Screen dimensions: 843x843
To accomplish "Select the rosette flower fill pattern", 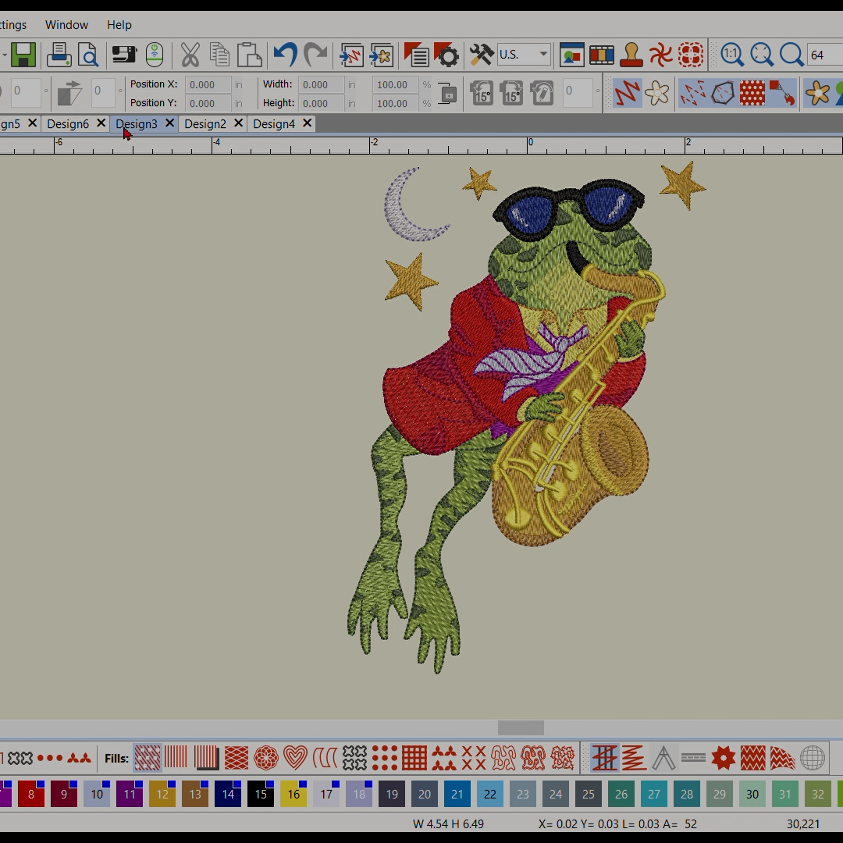I will point(265,758).
